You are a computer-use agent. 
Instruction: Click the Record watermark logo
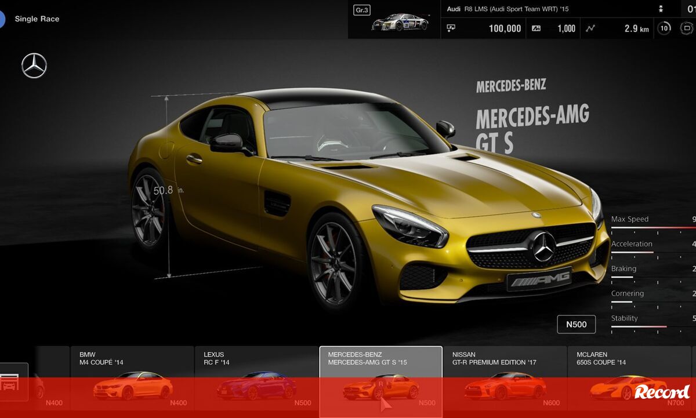pyautogui.click(x=662, y=392)
